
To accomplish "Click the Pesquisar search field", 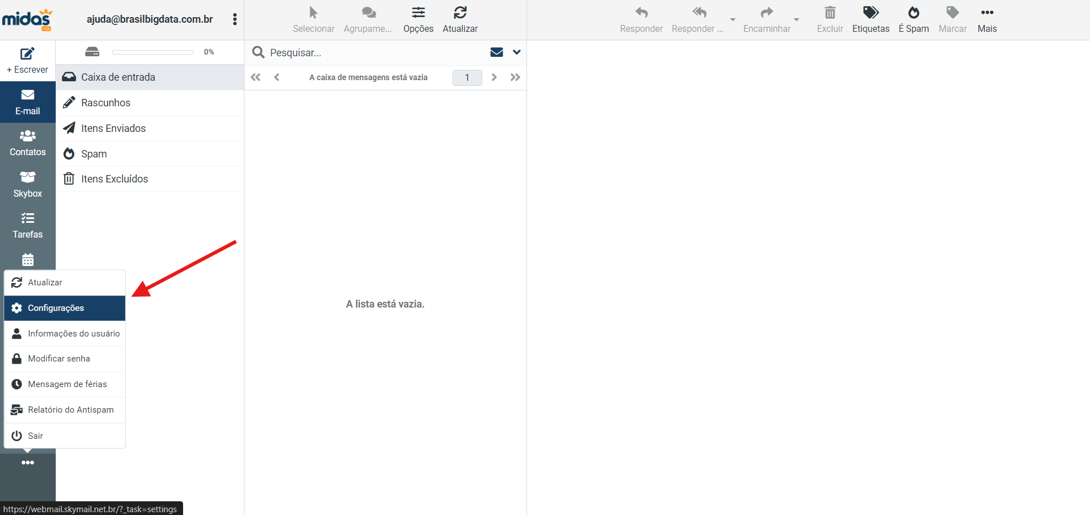I will click(370, 53).
